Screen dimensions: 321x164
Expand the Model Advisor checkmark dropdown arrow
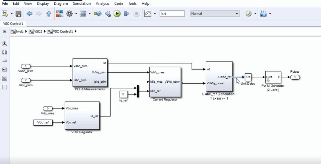pos(255,14)
